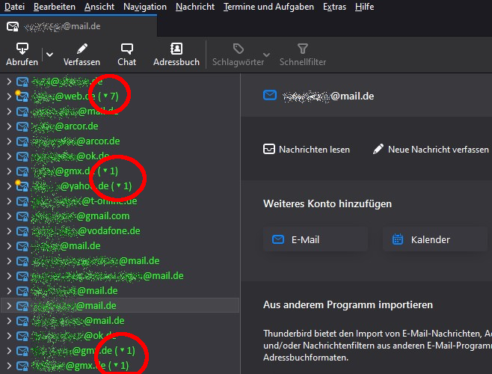Click the Neue Nachricht pencil icon

378,149
